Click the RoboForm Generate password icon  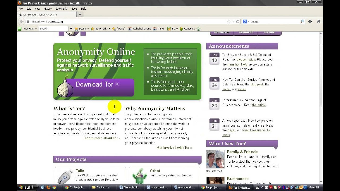[187, 29]
